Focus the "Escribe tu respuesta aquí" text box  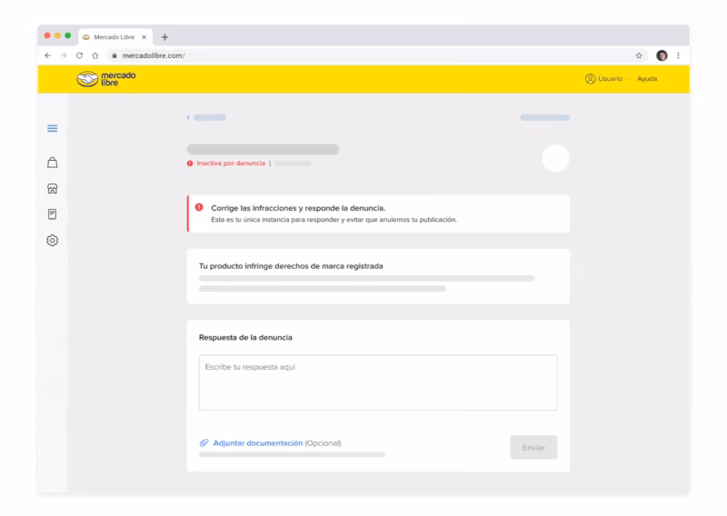click(x=378, y=382)
